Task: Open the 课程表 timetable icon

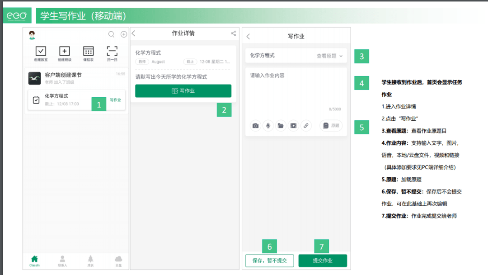Action: [x=89, y=53]
